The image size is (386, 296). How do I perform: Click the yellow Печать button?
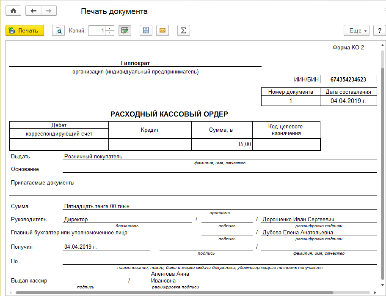25,31
